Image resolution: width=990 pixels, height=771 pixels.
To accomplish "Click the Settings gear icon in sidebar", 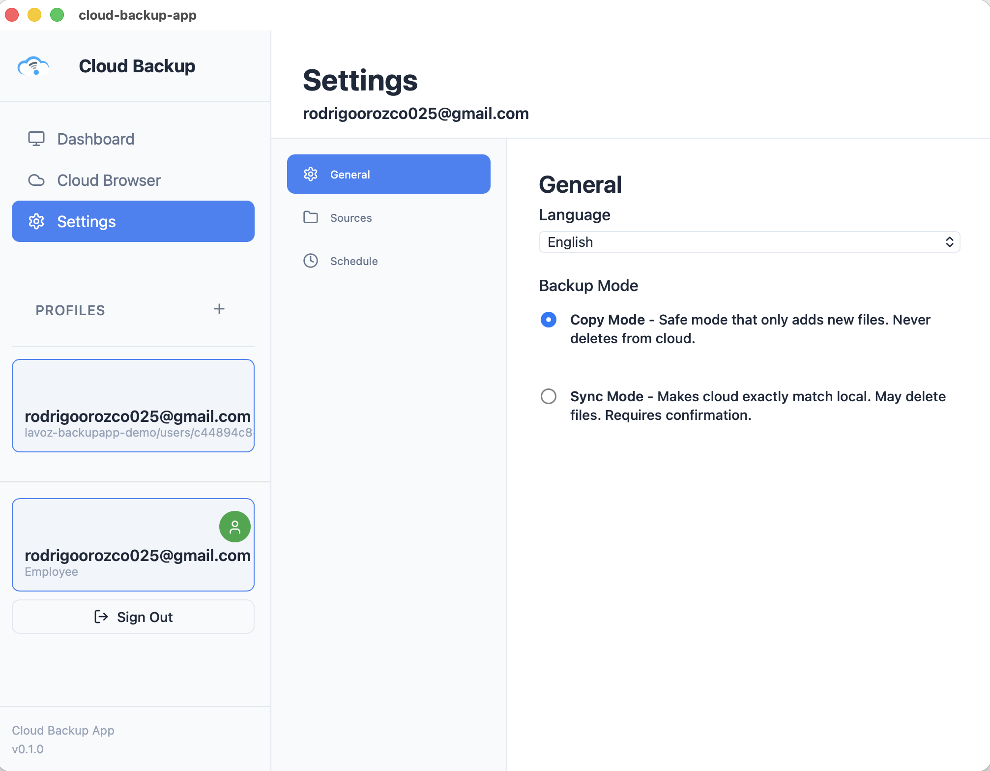I will point(36,221).
